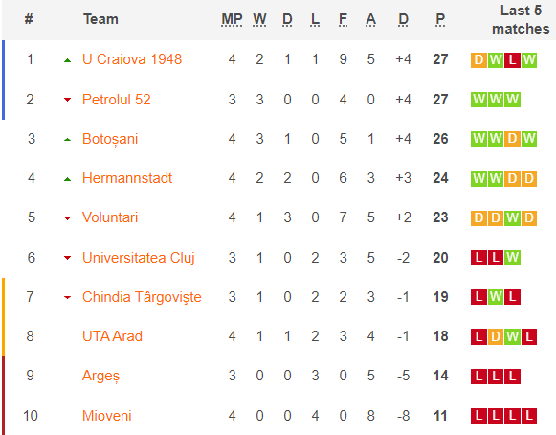Open the Argeș team link
Viewport: 556px width, 435px height.
point(101,376)
